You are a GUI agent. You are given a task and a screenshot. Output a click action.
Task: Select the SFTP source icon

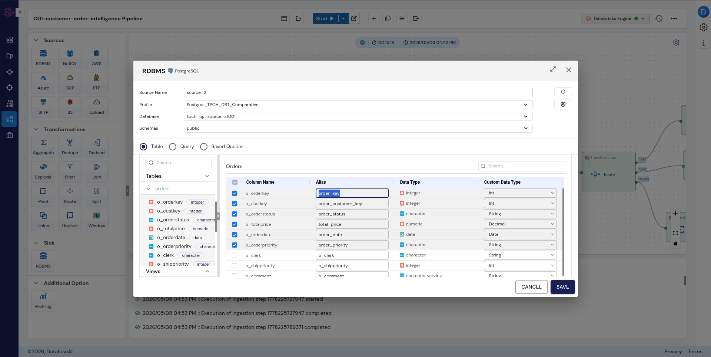tap(43, 106)
